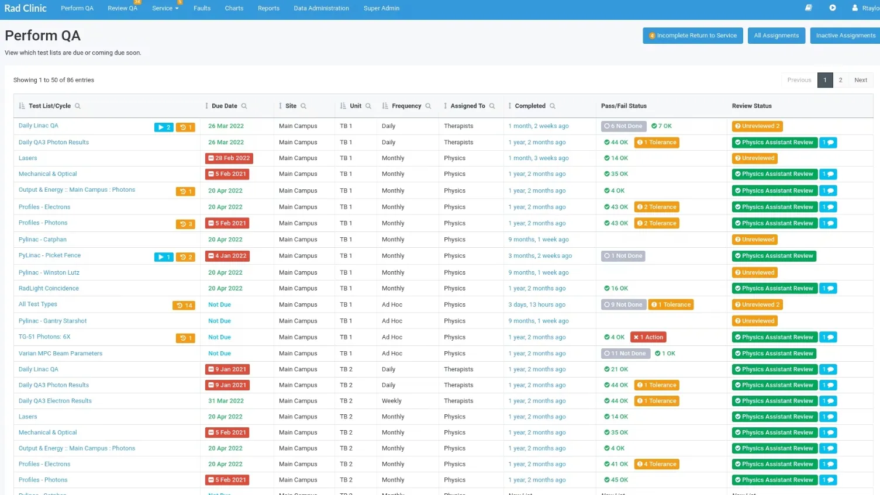Click the Previous pagination button
Viewport: 880px width, 495px height.
pos(799,80)
